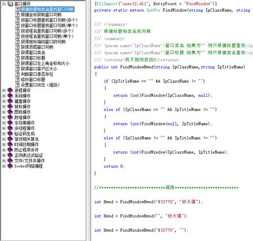Click the purple book icon for 系统操作
This screenshot has height=241, width=253.
10,96
